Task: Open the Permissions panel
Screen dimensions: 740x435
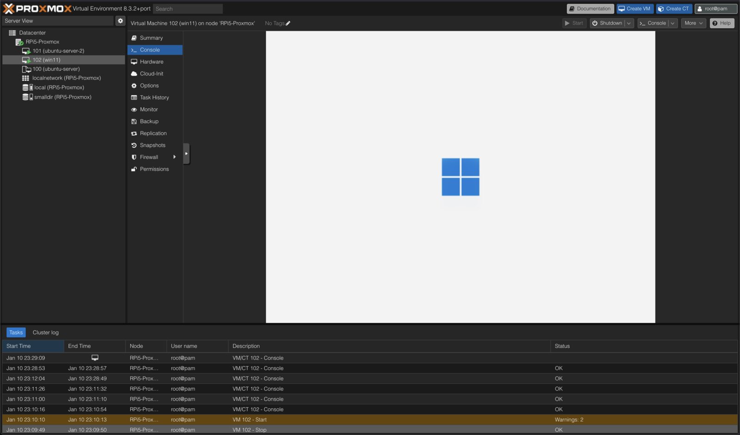Action: [155, 169]
